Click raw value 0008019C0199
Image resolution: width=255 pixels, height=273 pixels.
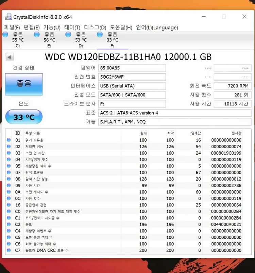pyautogui.click(x=226, y=153)
